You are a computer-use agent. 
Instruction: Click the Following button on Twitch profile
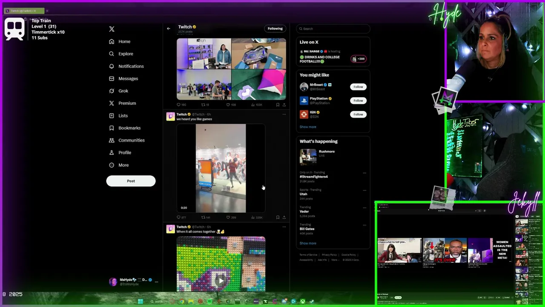(x=275, y=29)
